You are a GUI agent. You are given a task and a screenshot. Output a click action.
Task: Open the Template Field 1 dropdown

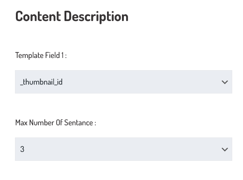(123, 82)
